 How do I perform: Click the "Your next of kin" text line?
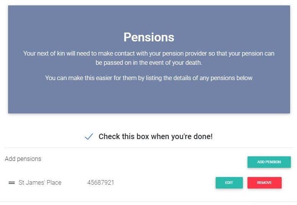[148, 53]
